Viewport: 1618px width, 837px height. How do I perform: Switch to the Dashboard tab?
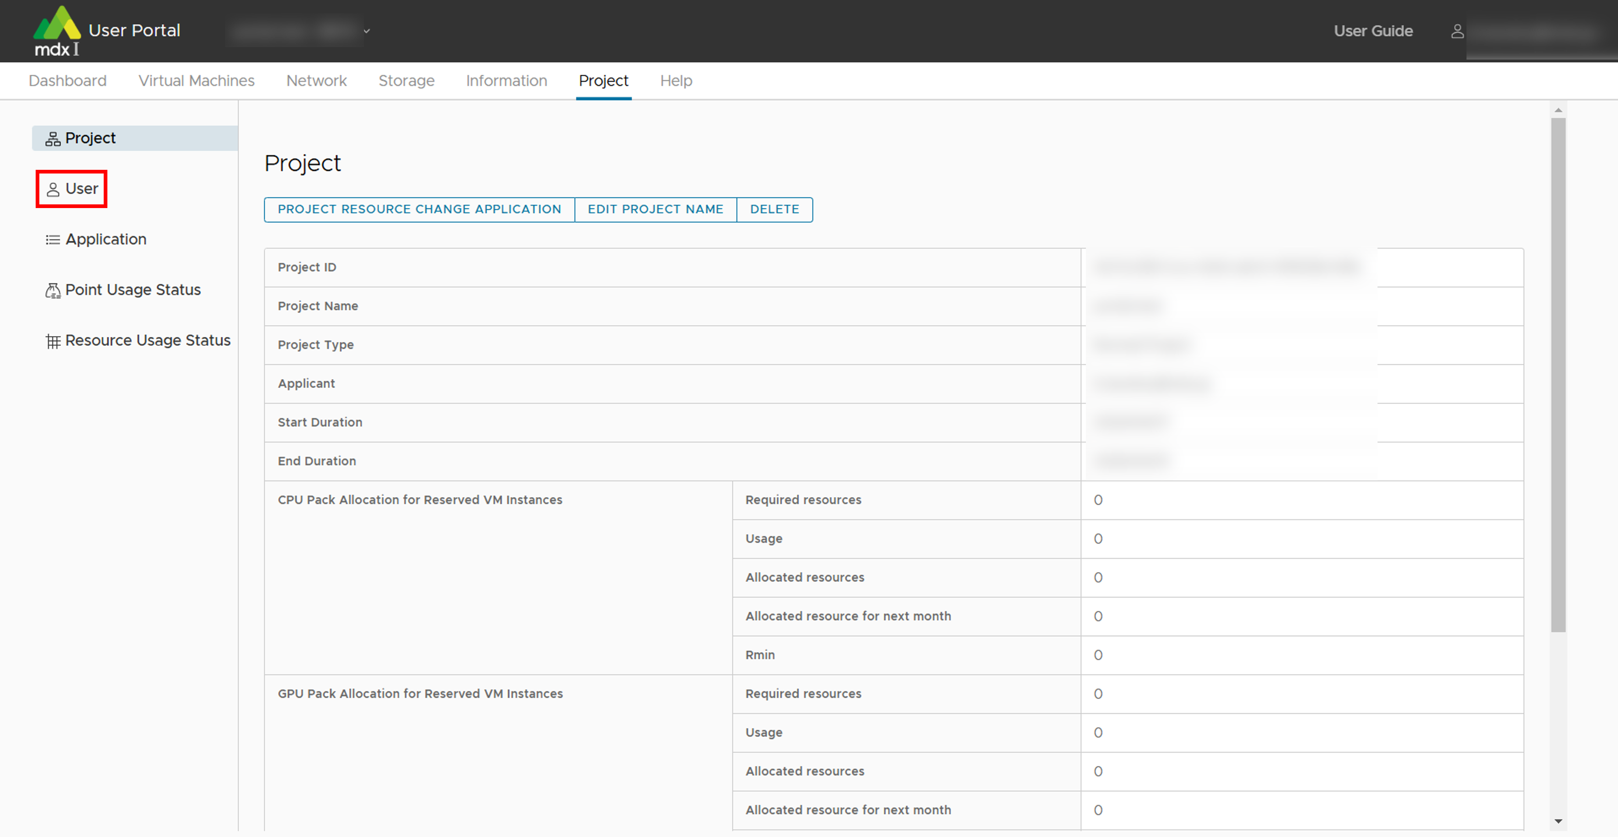[x=68, y=81]
